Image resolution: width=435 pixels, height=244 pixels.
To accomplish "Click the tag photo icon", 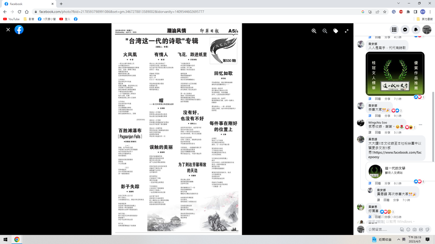I will [x=336, y=31].
